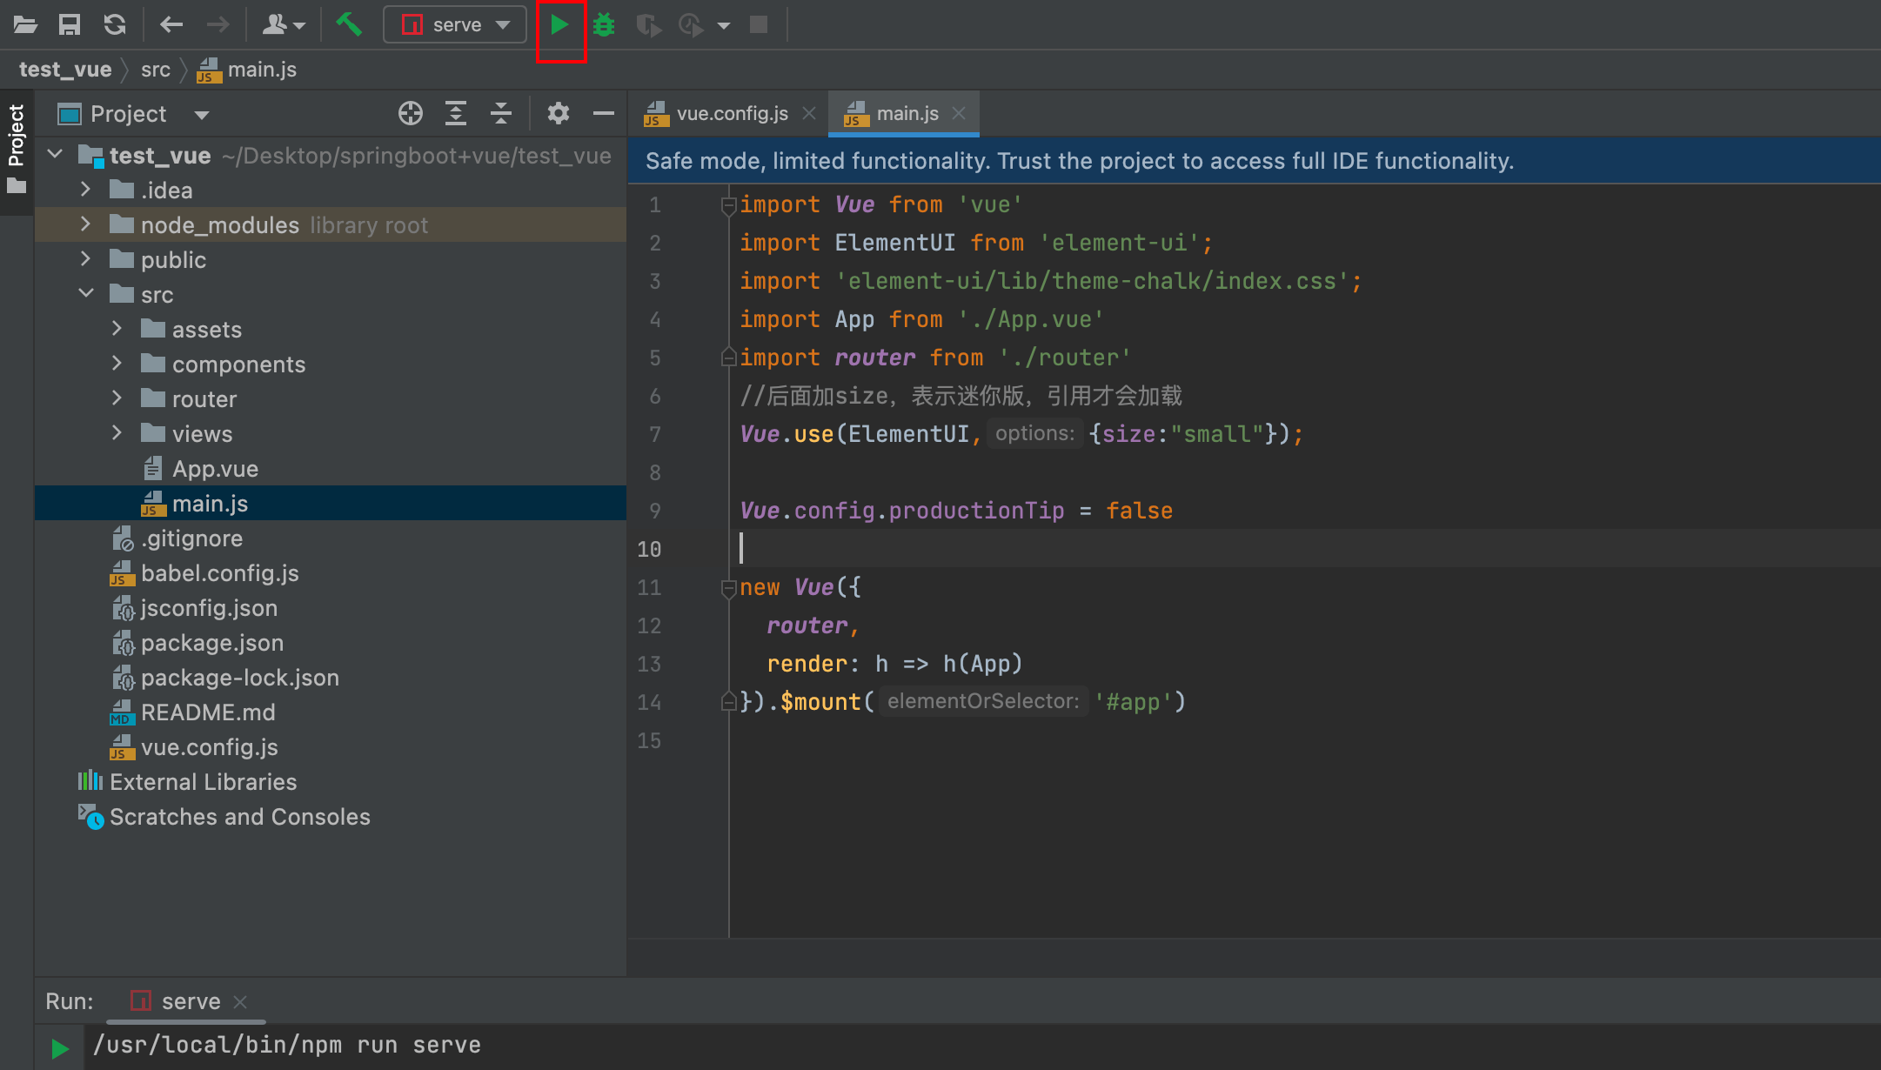This screenshot has height=1070, width=1881.
Task: Select jsconfig.json file
Action: 331,608
